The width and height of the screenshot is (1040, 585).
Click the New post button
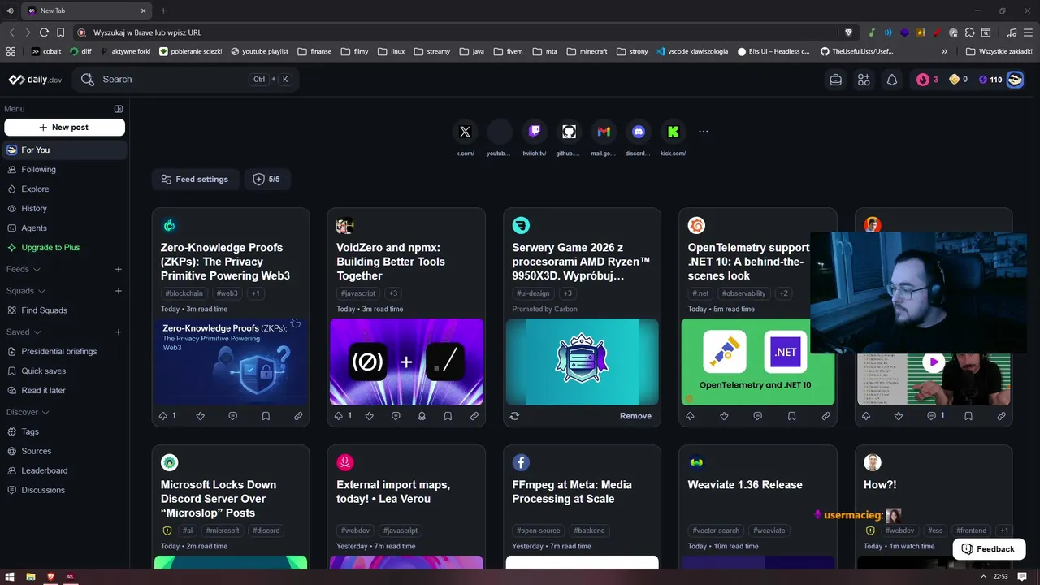tap(64, 128)
